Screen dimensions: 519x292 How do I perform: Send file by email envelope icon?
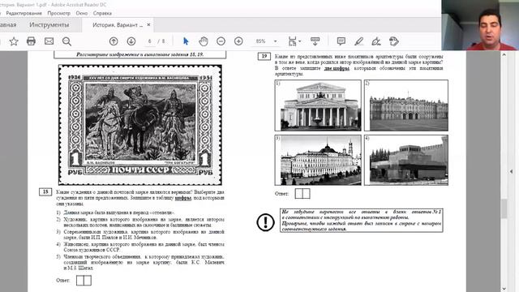pyautogui.click(x=49, y=41)
